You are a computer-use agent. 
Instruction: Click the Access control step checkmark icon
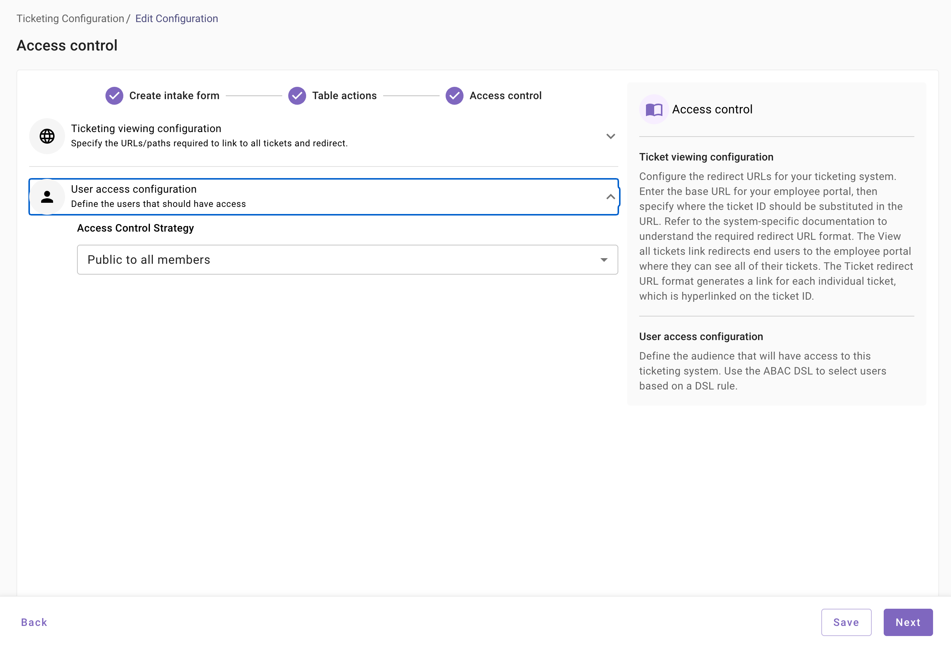point(454,96)
